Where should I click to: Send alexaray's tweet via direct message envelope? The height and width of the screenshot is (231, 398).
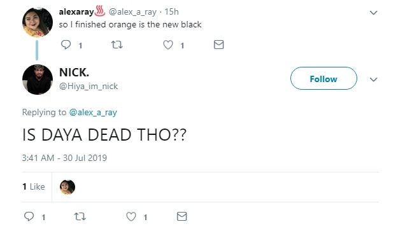[218, 45]
